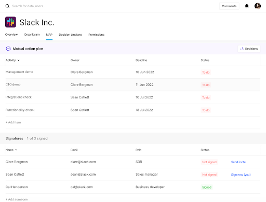
Task: Click the 10 Jun 2022 deadline
Action: coord(145,72)
